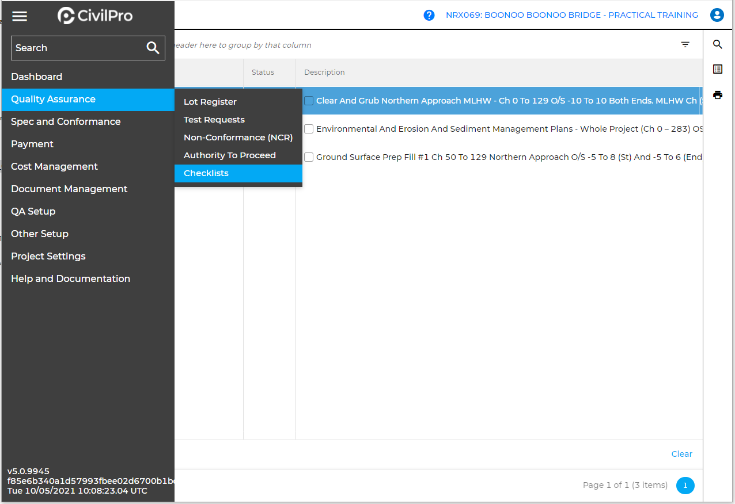735x504 pixels.
Task: Click the CivilPro logo
Action: 95,16
